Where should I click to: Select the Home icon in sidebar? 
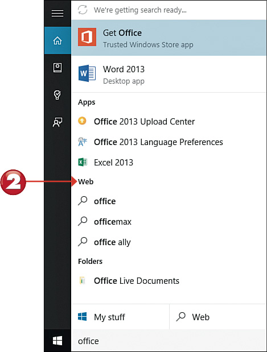click(x=57, y=40)
